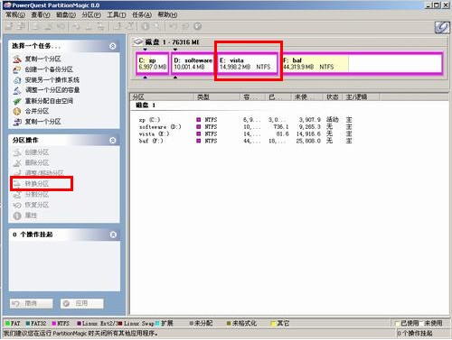
Task: Click the merge partitions task icon
Action: tap(17, 111)
